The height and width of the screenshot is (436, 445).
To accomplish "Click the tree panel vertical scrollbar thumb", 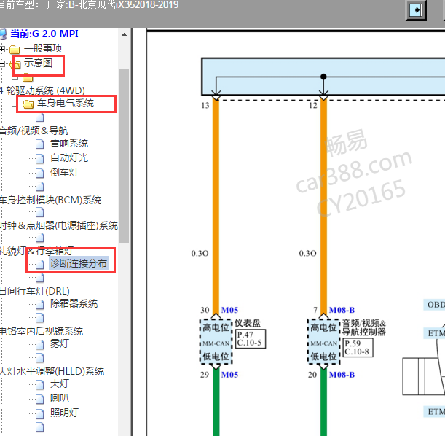I will [x=124, y=155].
